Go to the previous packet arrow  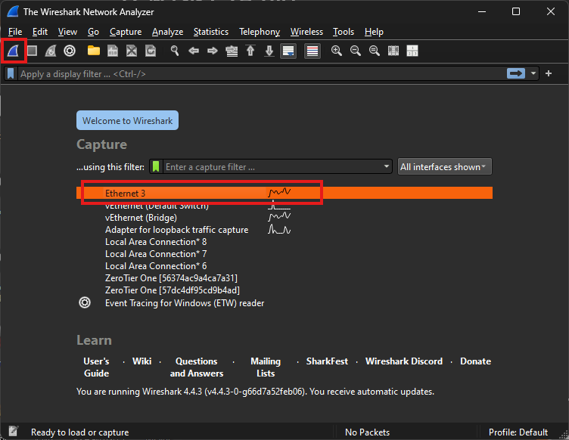coord(194,51)
